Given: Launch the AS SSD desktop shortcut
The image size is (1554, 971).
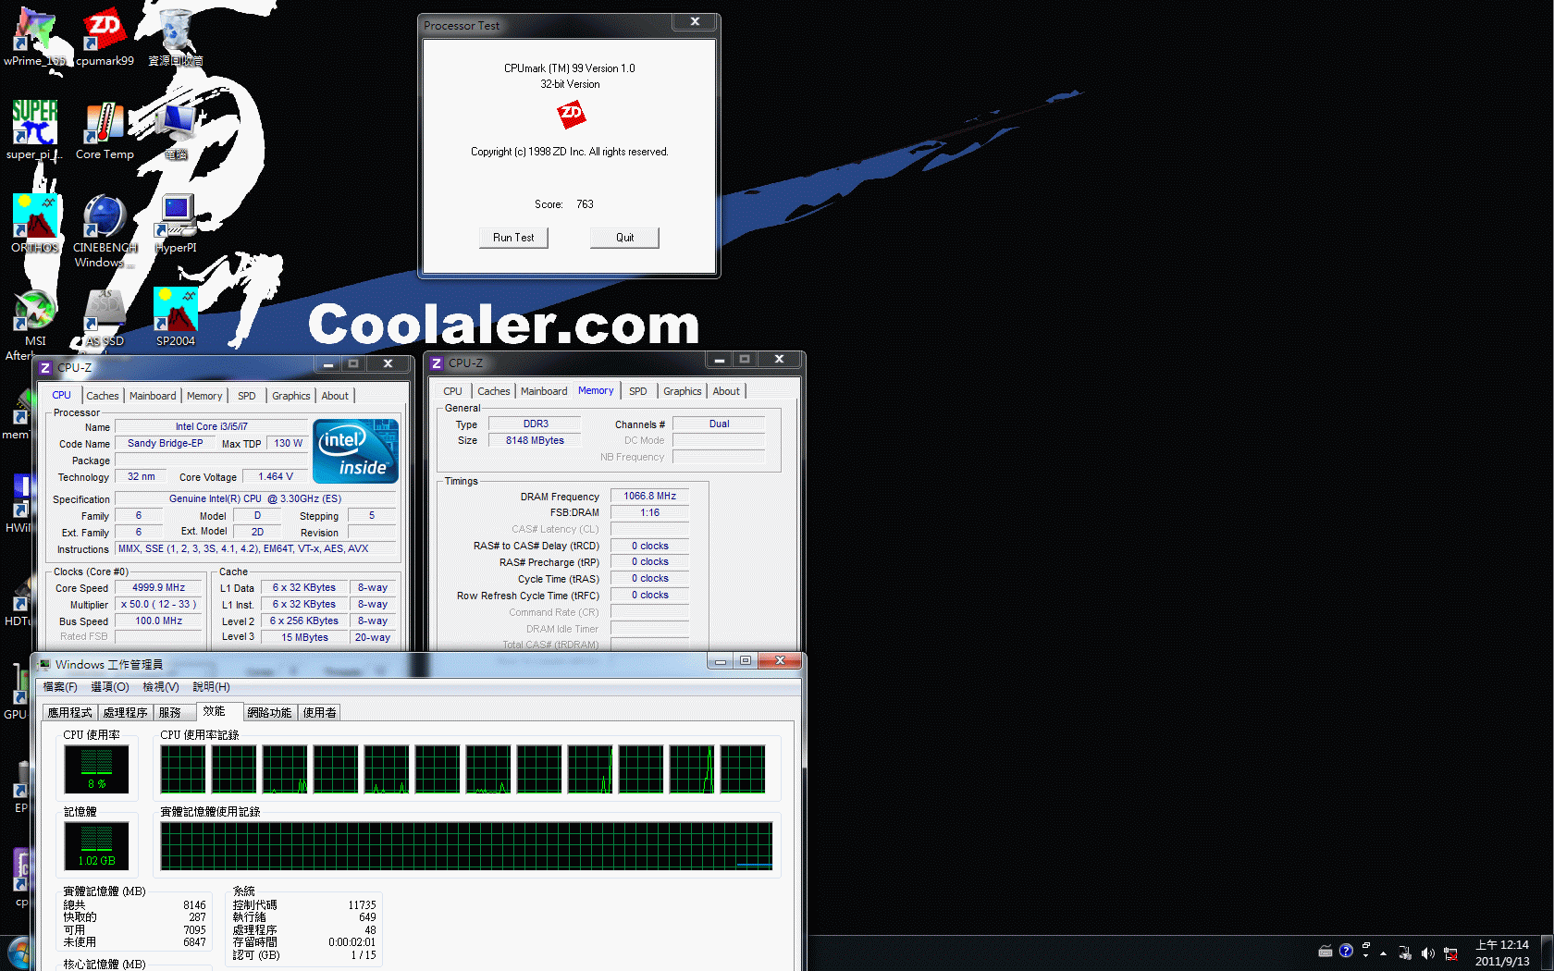Looking at the screenshot, I should [x=105, y=317].
